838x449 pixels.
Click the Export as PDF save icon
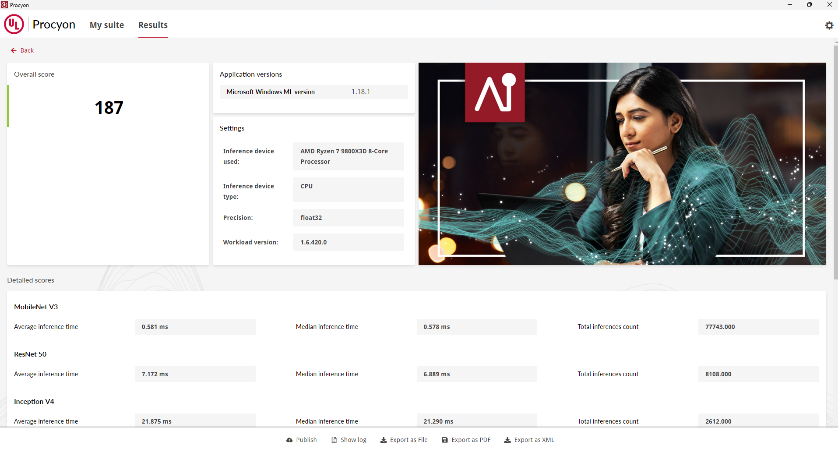point(445,440)
